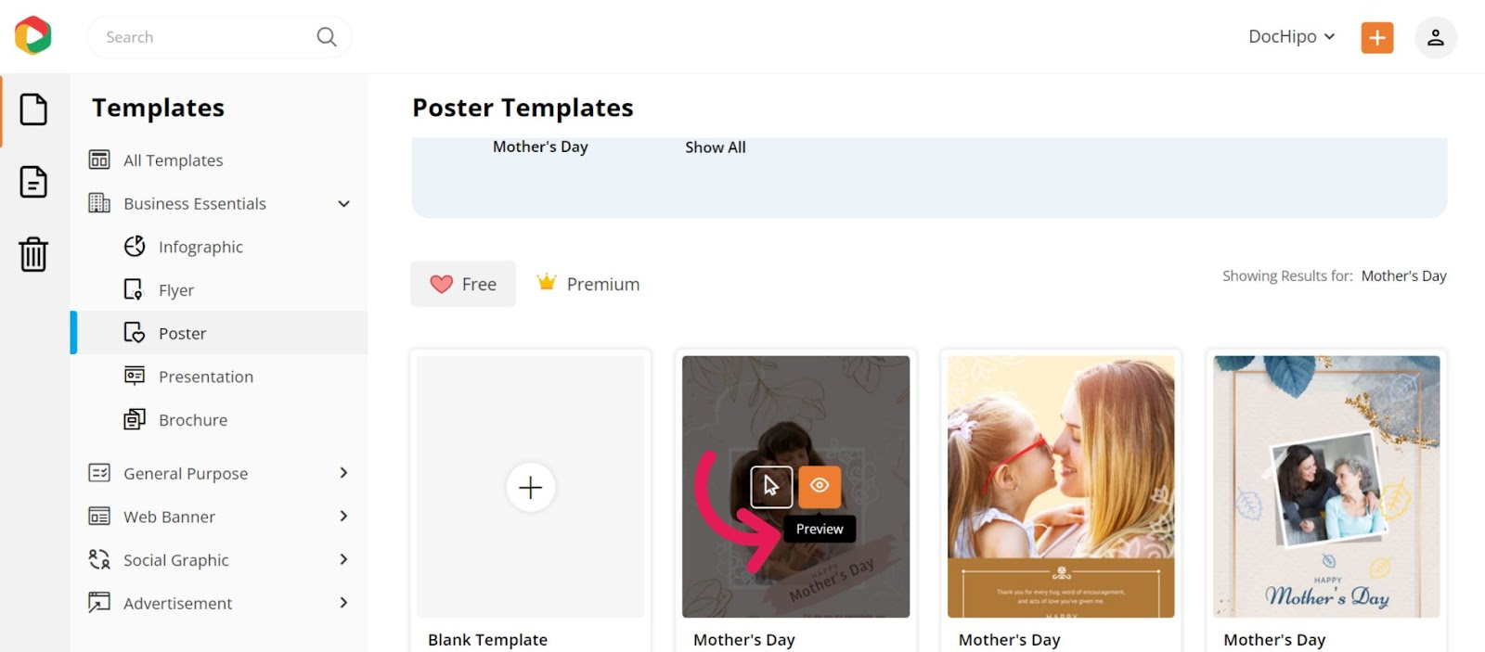Select the Free templates filter

point(463,284)
